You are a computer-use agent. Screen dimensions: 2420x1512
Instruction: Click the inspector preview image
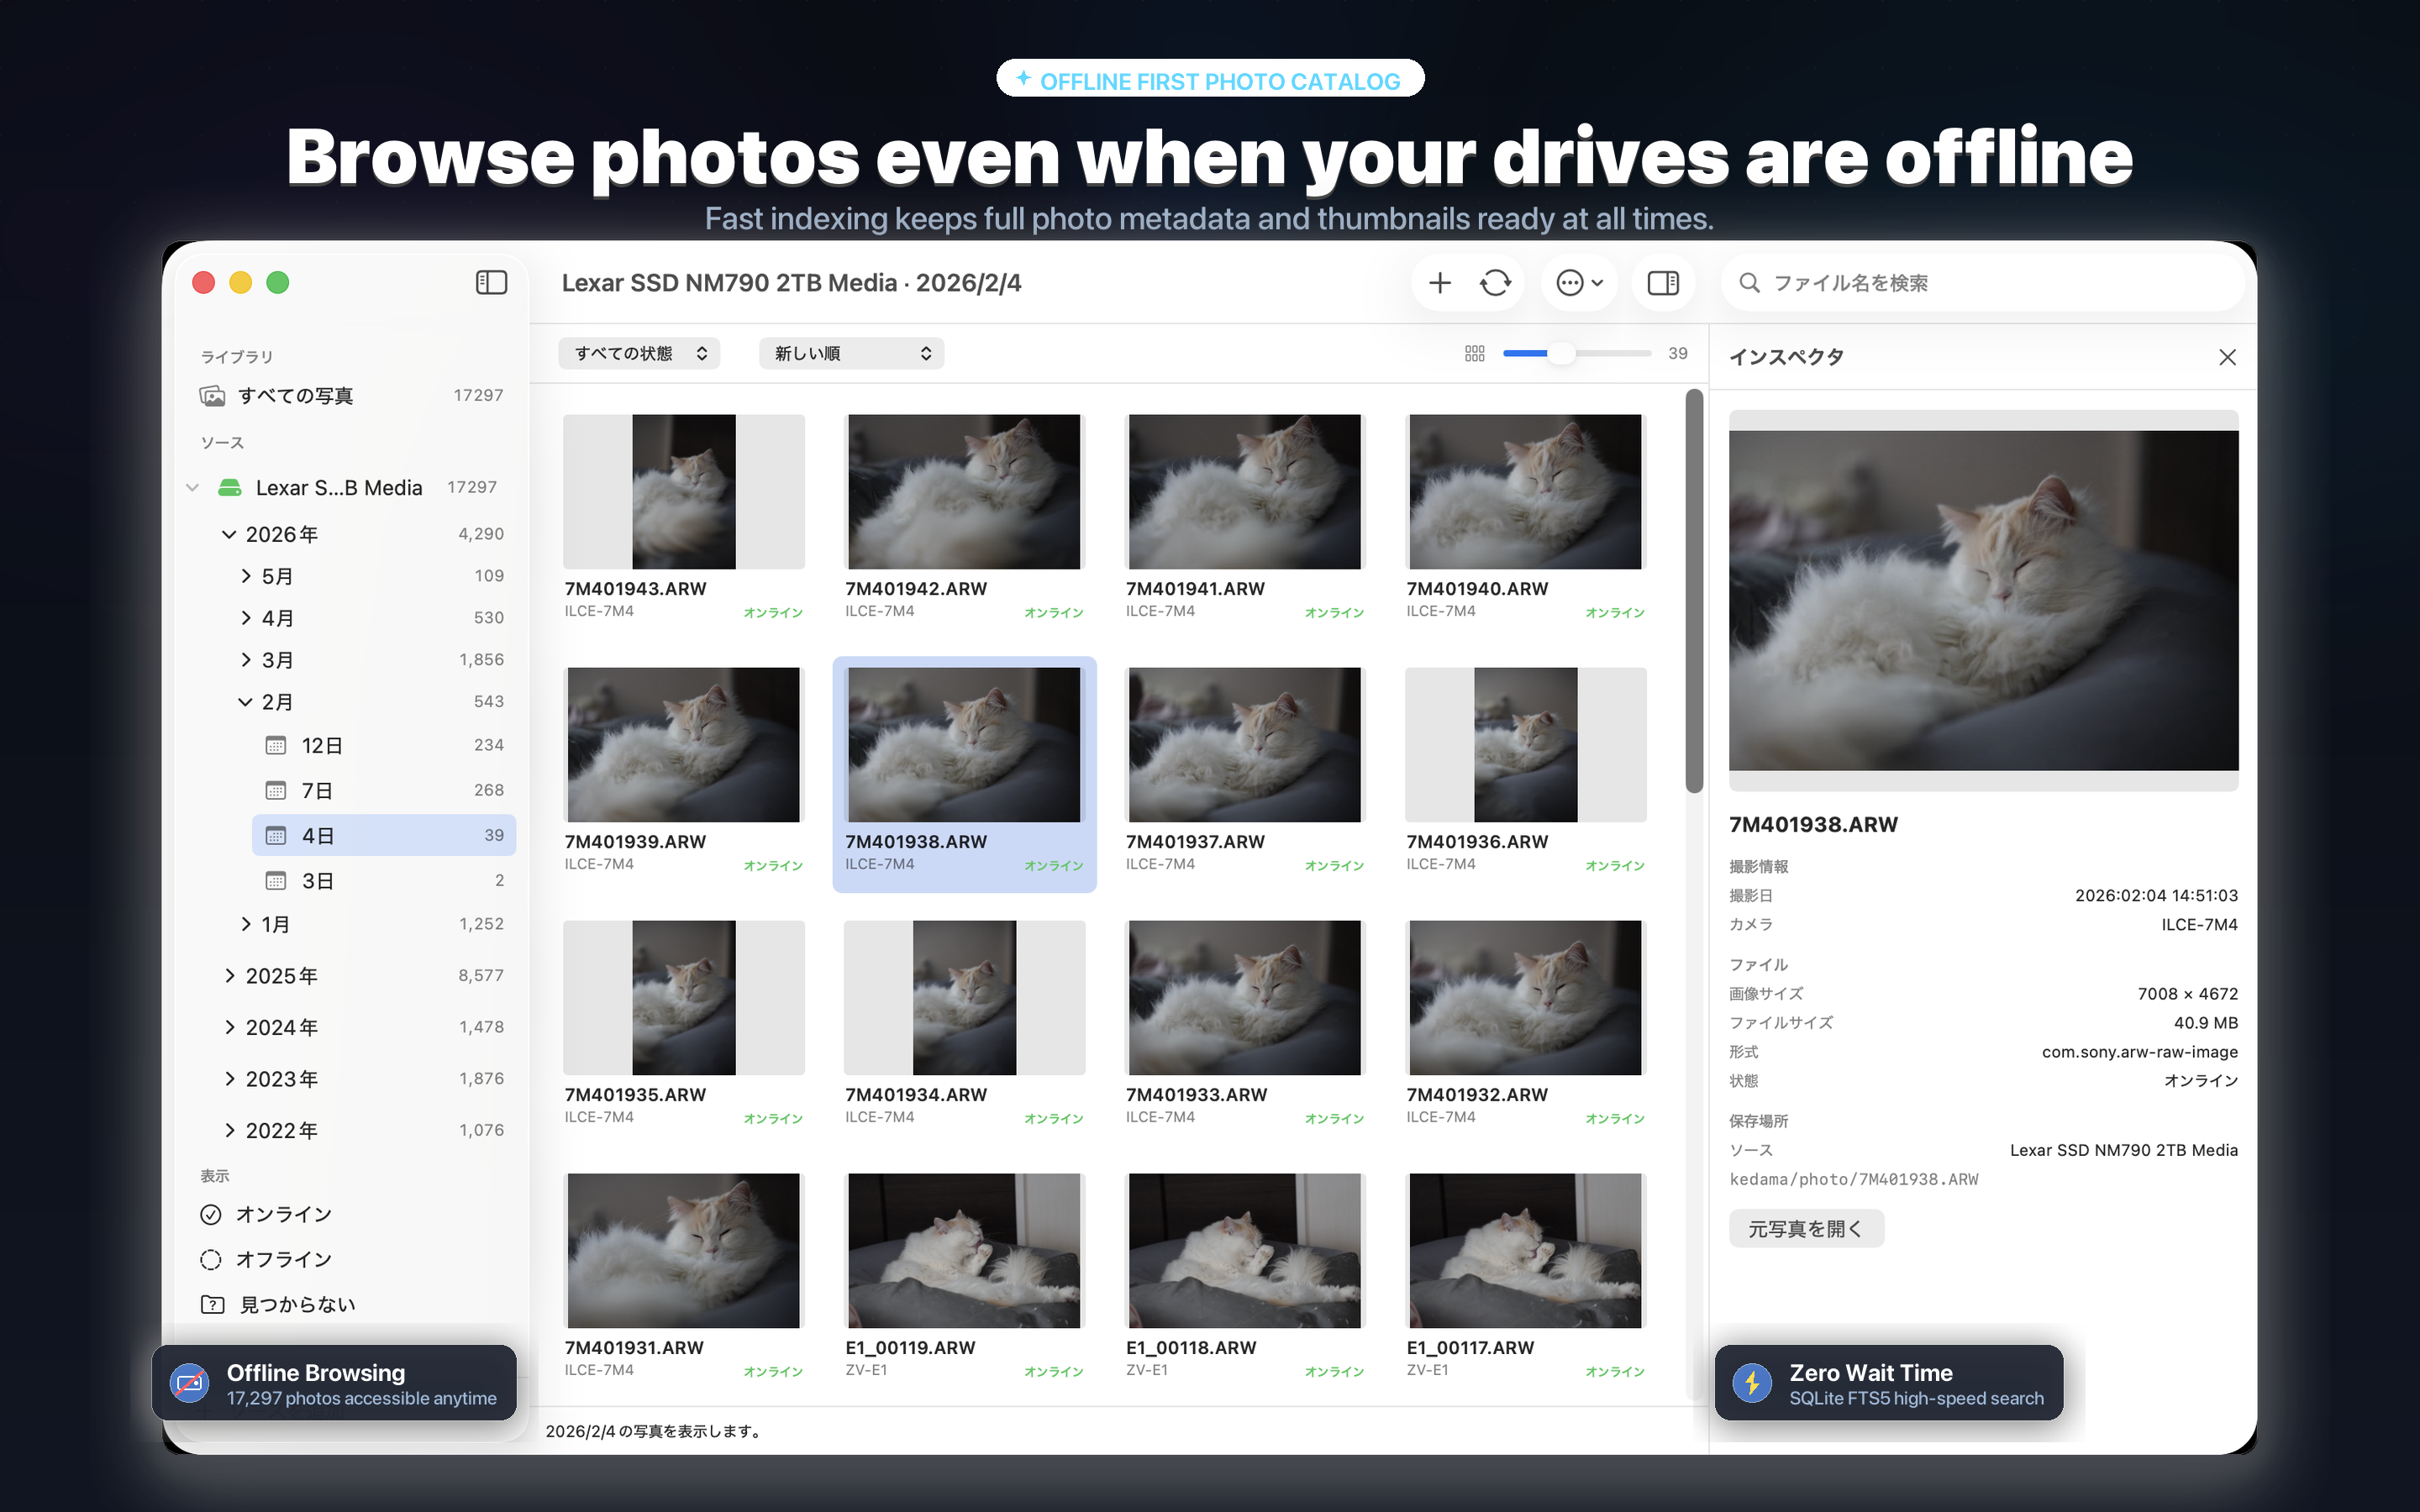1983,600
